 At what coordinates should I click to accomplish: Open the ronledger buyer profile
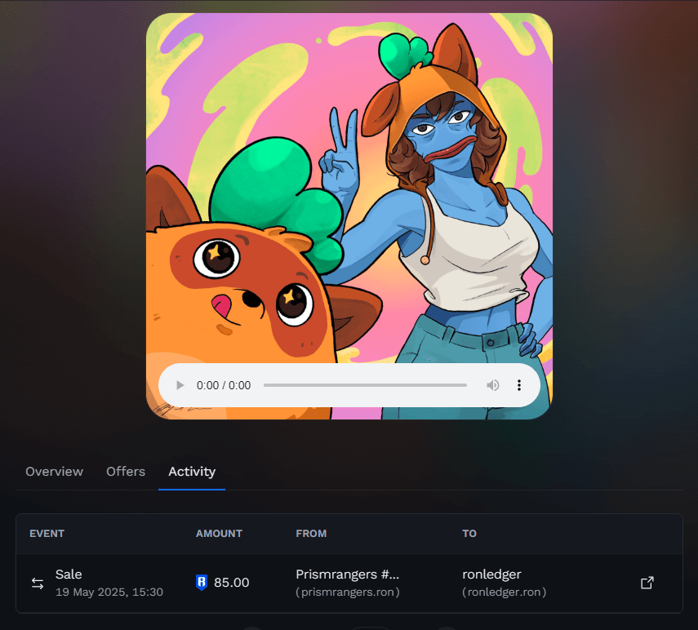[x=491, y=575]
